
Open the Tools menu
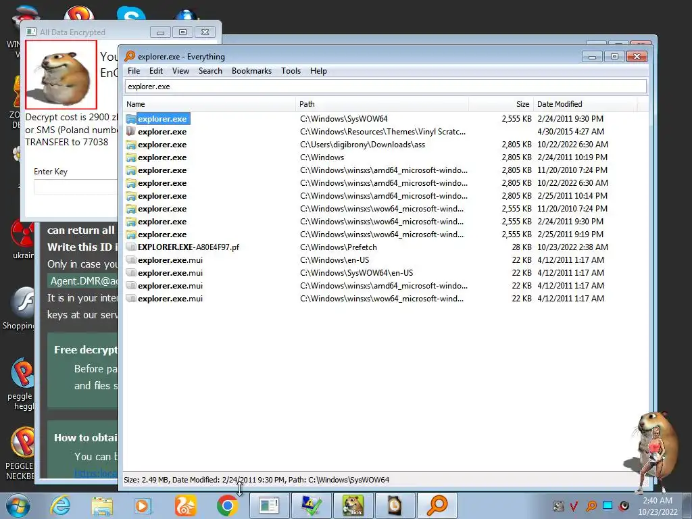click(291, 71)
